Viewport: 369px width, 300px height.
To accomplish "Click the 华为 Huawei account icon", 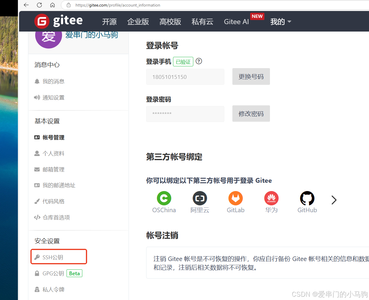I will [x=271, y=198].
